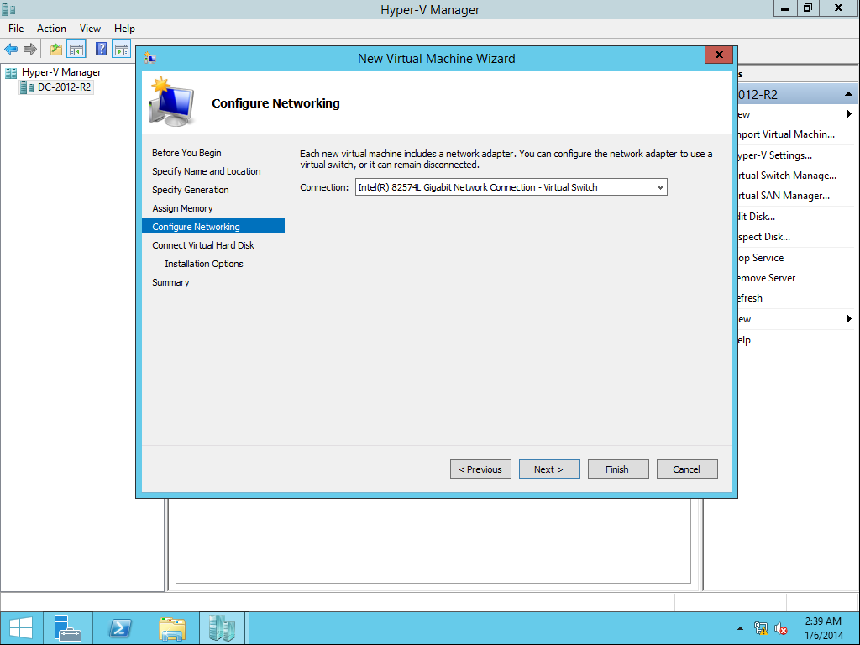Go to the Specify Generation step
The image size is (860, 645).
pos(191,190)
